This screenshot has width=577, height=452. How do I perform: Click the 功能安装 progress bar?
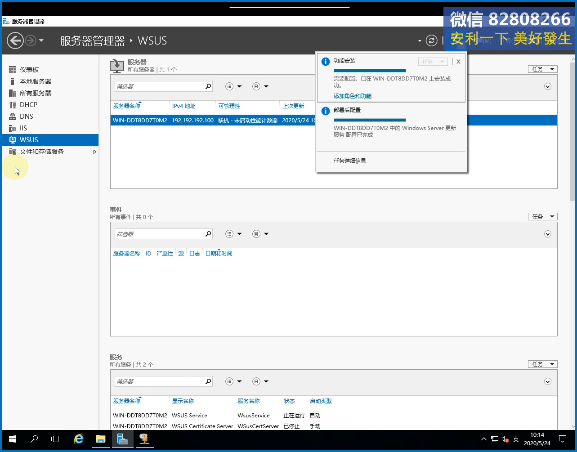point(370,71)
